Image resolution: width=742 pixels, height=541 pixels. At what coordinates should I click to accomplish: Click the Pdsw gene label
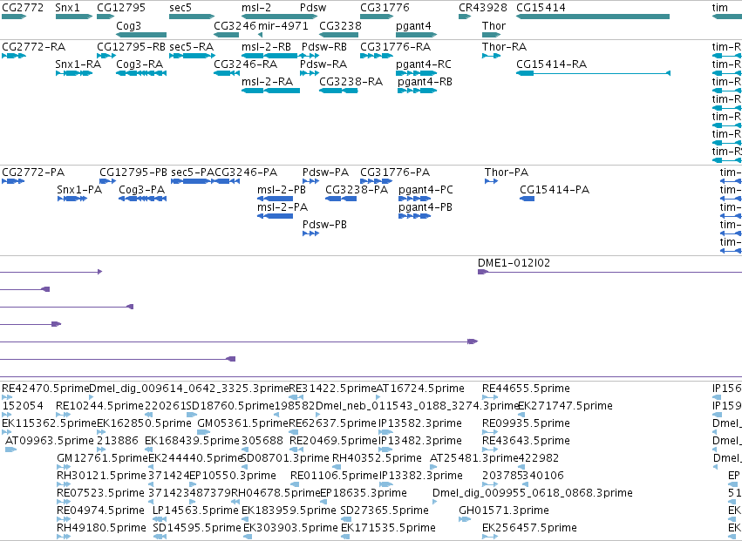click(313, 8)
